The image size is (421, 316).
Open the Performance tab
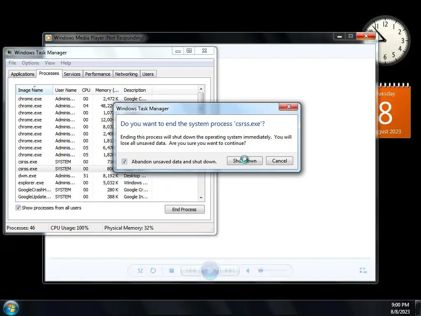coord(98,74)
